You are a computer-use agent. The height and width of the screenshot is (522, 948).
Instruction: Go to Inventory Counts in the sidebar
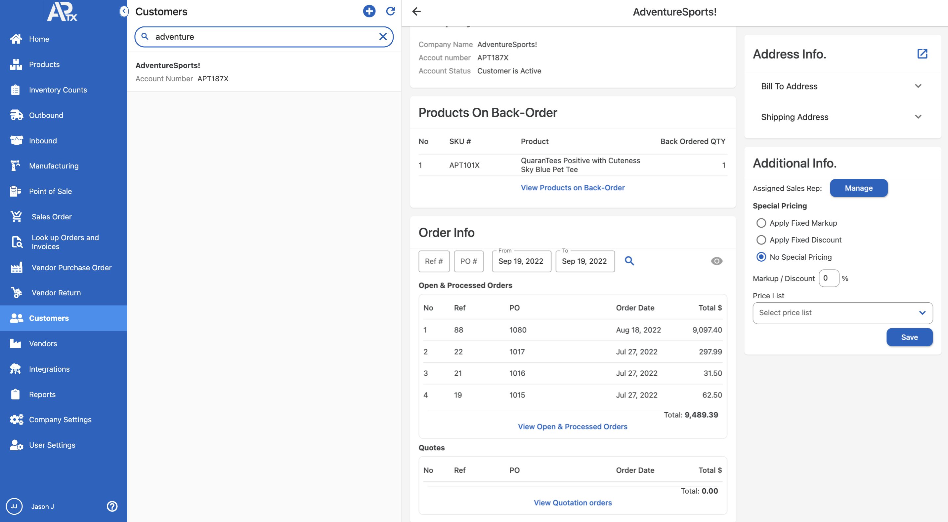click(x=58, y=90)
